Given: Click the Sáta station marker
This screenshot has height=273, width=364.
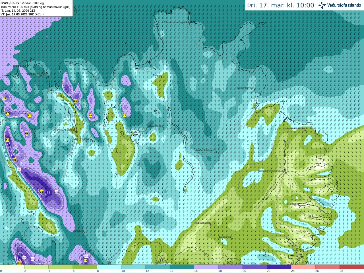Looking at the screenshot, I should pyautogui.click(x=34, y=214).
